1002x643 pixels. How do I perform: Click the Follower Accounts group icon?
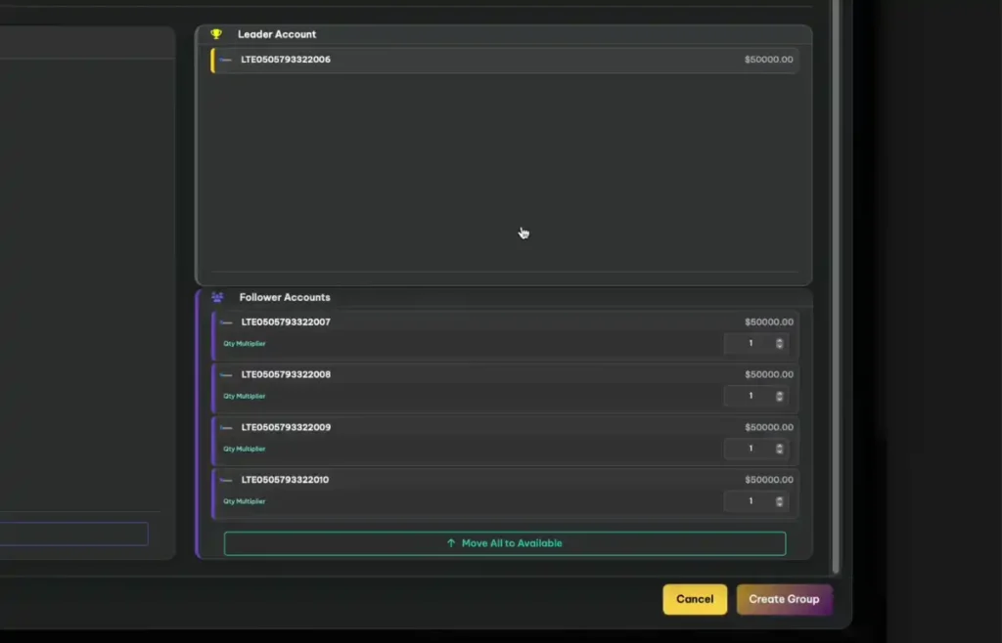pyautogui.click(x=217, y=296)
